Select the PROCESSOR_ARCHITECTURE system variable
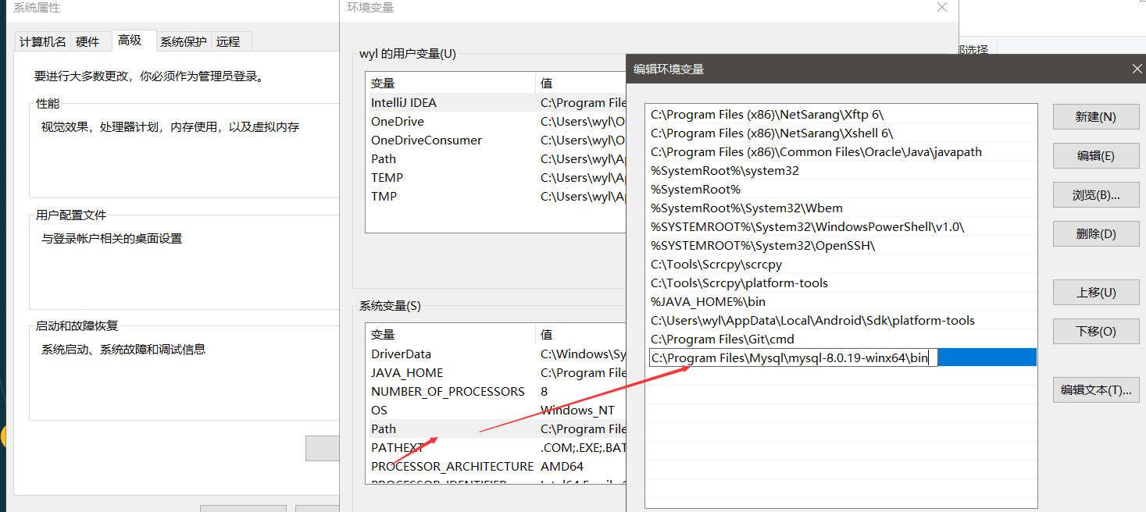The width and height of the screenshot is (1146, 512). point(496,466)
